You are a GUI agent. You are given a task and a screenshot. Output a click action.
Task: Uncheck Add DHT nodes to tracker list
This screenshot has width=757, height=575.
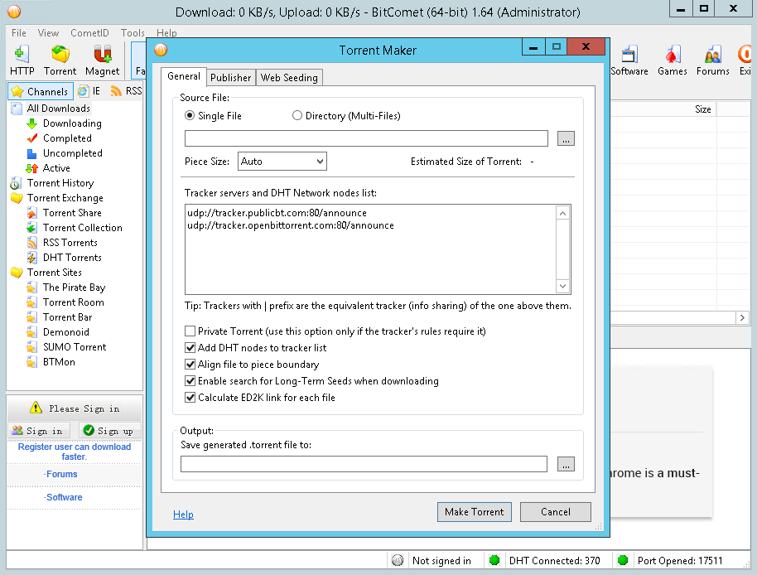(190, 348)
